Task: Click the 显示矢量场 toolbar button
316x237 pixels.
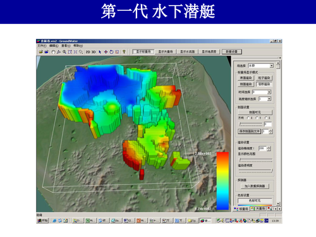Action: [x=166, y=52]
